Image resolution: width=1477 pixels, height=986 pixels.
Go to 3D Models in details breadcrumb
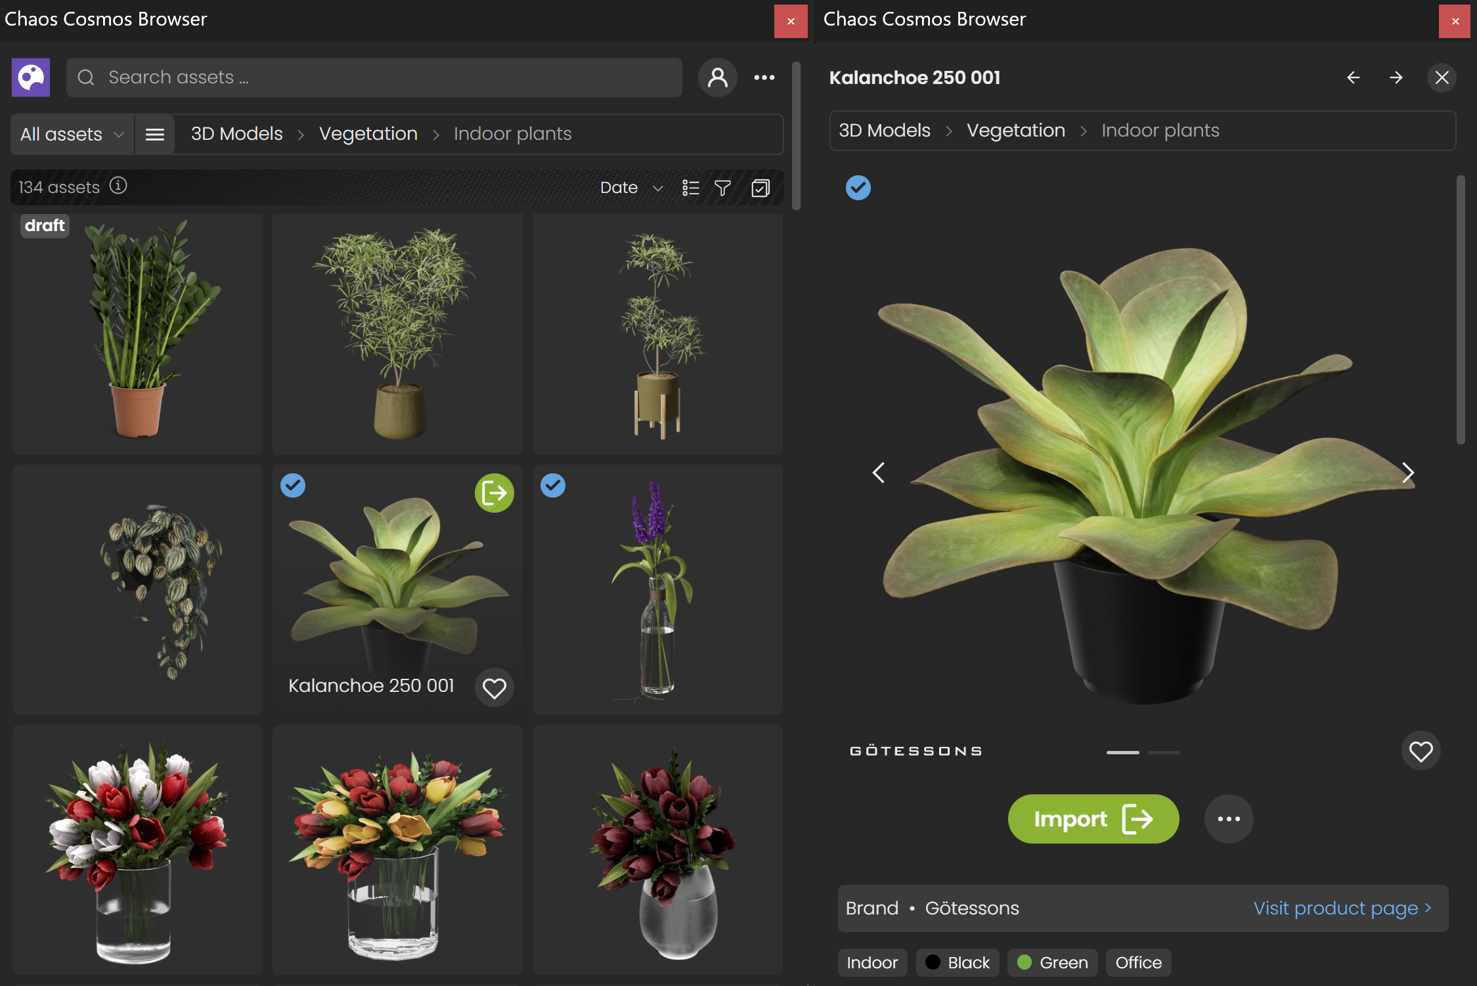885,131
